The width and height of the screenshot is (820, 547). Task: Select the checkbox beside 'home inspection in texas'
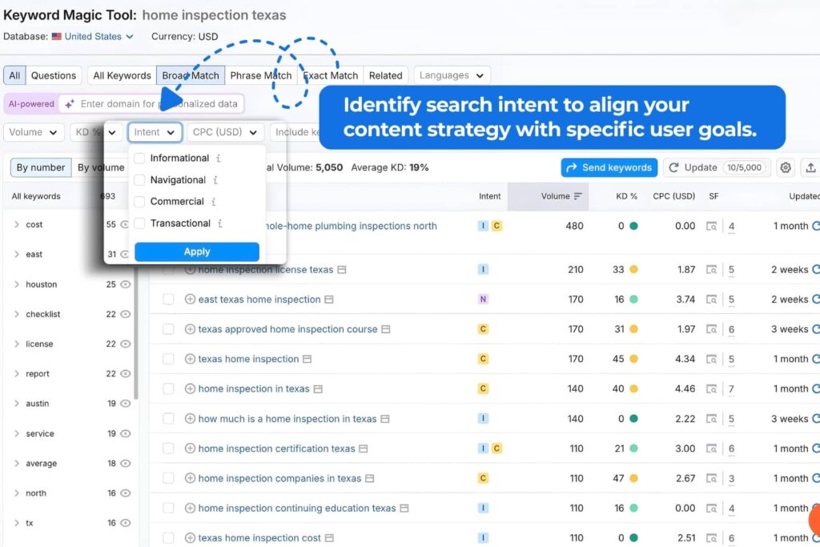(x=167, y=388)
